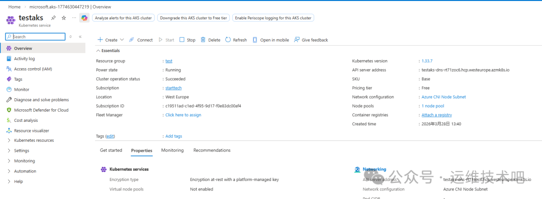Screen dimensions: 542x199
Task: Open the starttech subscription link
Action: 174,88
